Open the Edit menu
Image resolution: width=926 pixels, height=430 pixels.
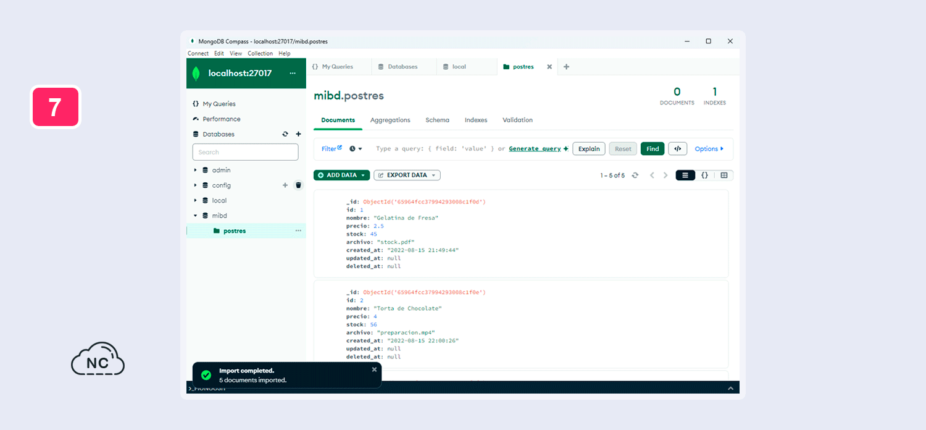(219, 54)
